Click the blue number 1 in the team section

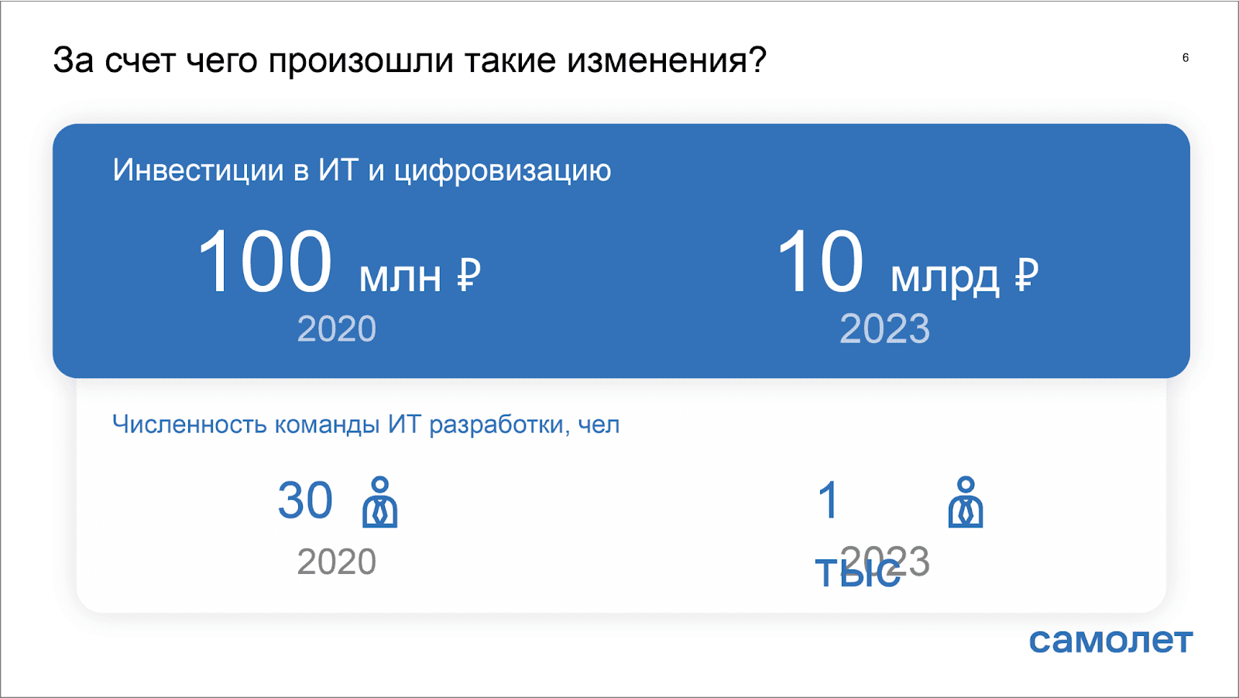tap(829, 500)
